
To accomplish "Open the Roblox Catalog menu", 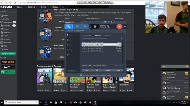I will [x=31, y=7].
